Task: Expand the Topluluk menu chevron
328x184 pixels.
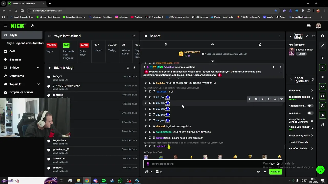Action: point(38,84)
